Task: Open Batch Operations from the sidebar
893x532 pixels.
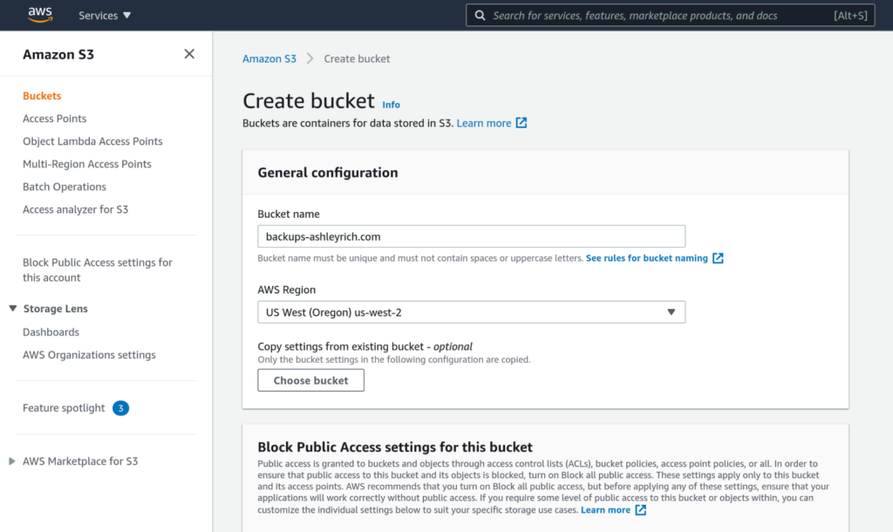Action: [x=65, y=186]
